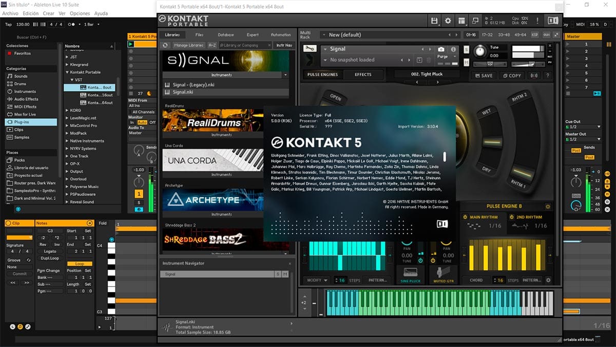Open Pulse Engine B settings gear
The image size is (616, 347).
point(548,206)
